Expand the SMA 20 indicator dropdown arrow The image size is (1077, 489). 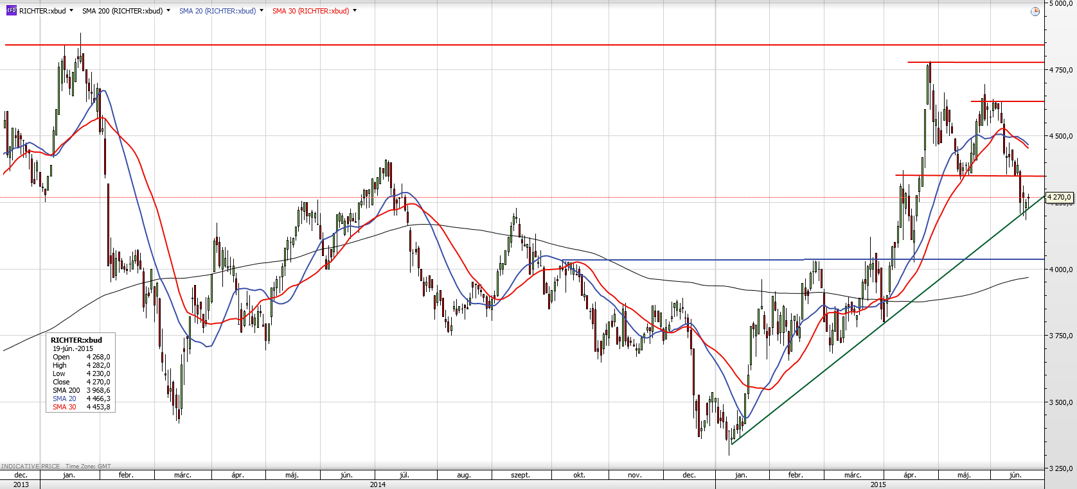(x=262, y=11)
